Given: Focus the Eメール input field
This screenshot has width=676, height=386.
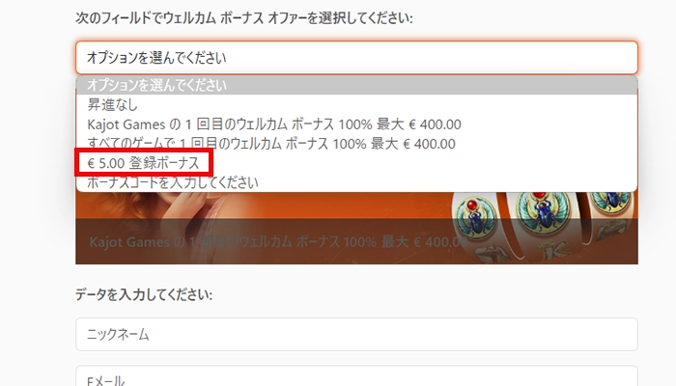Looking at the screenshot, I should [356, 376].
